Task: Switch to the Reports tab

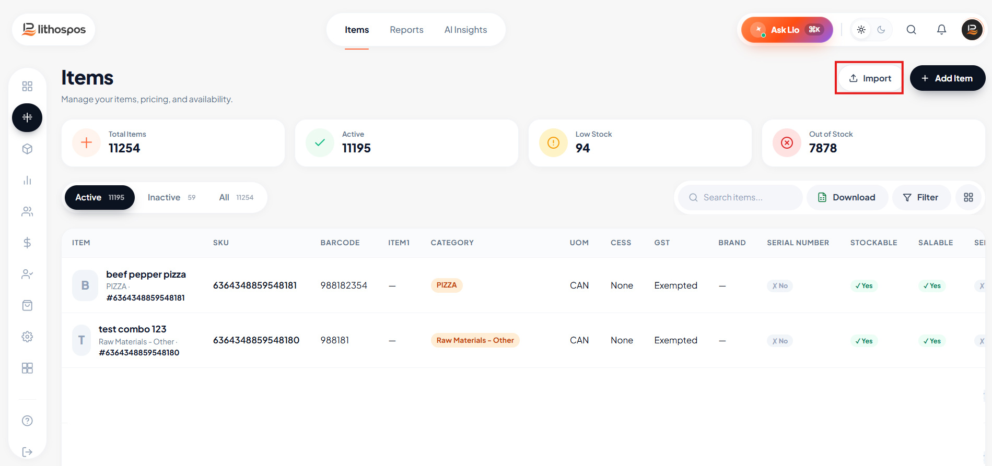Action: [x=406, y=30]
